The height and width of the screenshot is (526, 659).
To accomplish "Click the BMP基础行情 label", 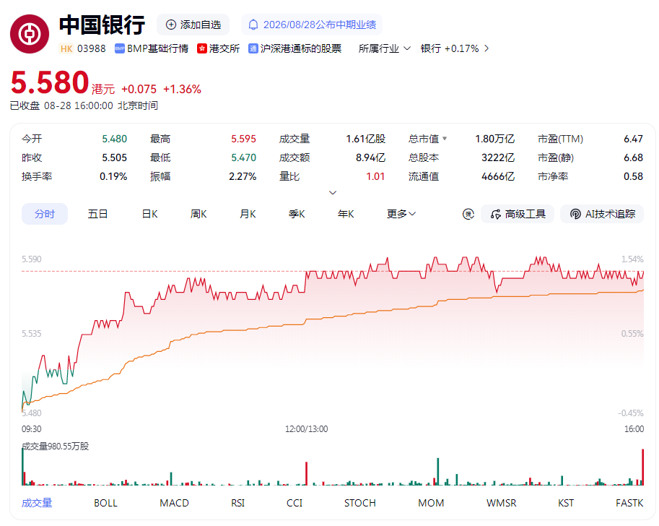I will point(157,49).
